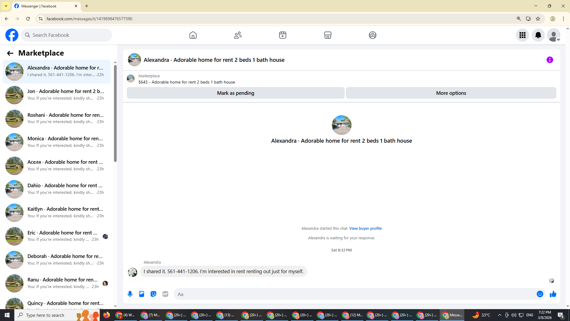The image size is (570, 321).
Task: Open Facebook notifications bell
Action: (x=538, y=35)
